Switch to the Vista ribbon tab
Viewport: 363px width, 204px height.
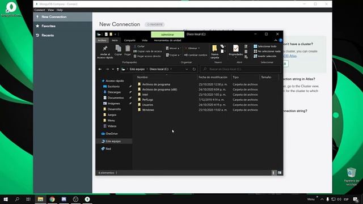click(145, 40)
